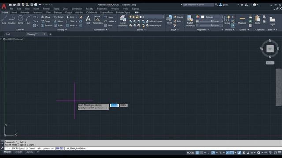Expand the Modify panel
The image size is (282, 158).
click(62, 30)
